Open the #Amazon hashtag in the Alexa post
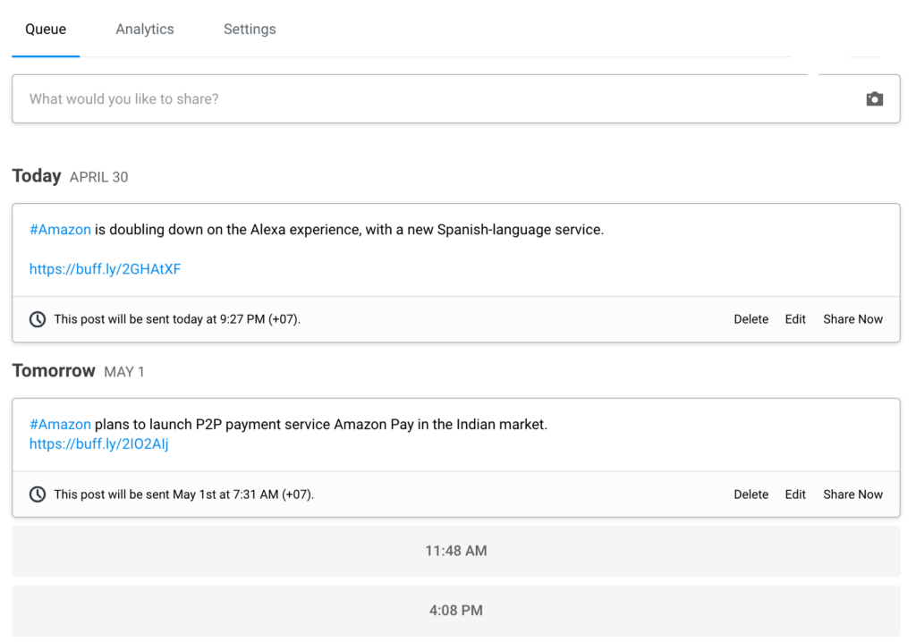The image size is (916, 642). [x=59, y=229]
